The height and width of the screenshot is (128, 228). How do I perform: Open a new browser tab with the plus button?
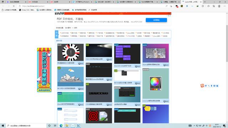tap(205, 2)
